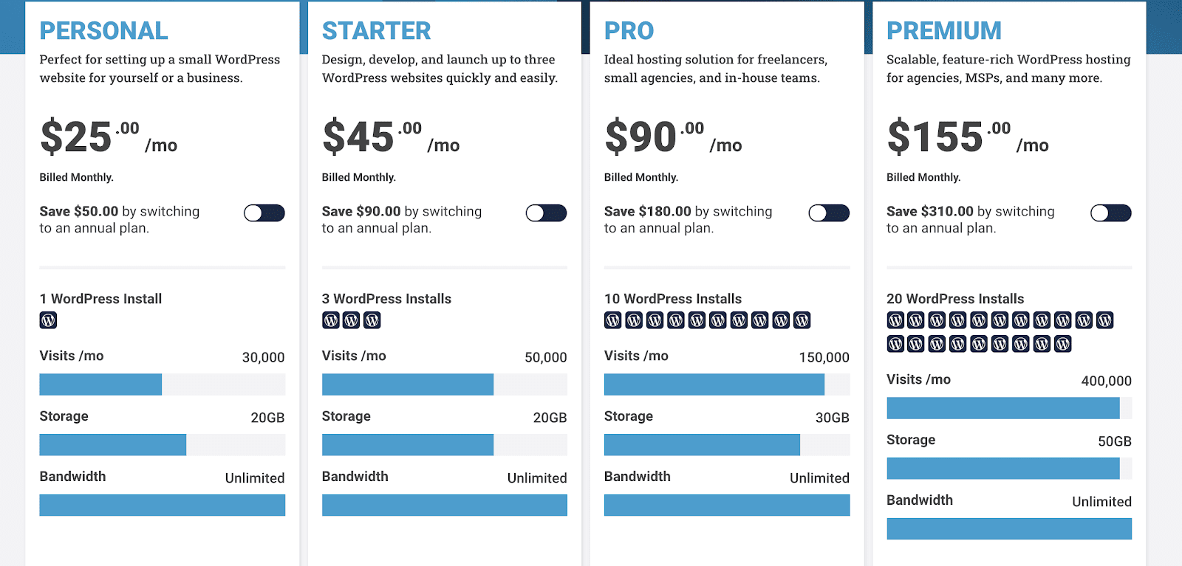Switch the Starter plan to annual billing
The height and width of the screenshot is (566, 1182).
[546, 213]
